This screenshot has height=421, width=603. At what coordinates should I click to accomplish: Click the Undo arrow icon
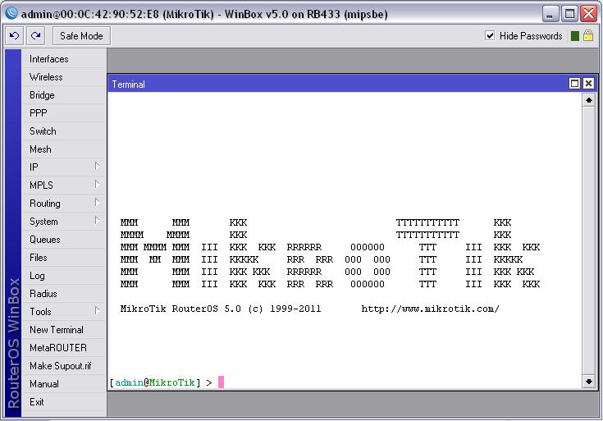coord(15,36)
